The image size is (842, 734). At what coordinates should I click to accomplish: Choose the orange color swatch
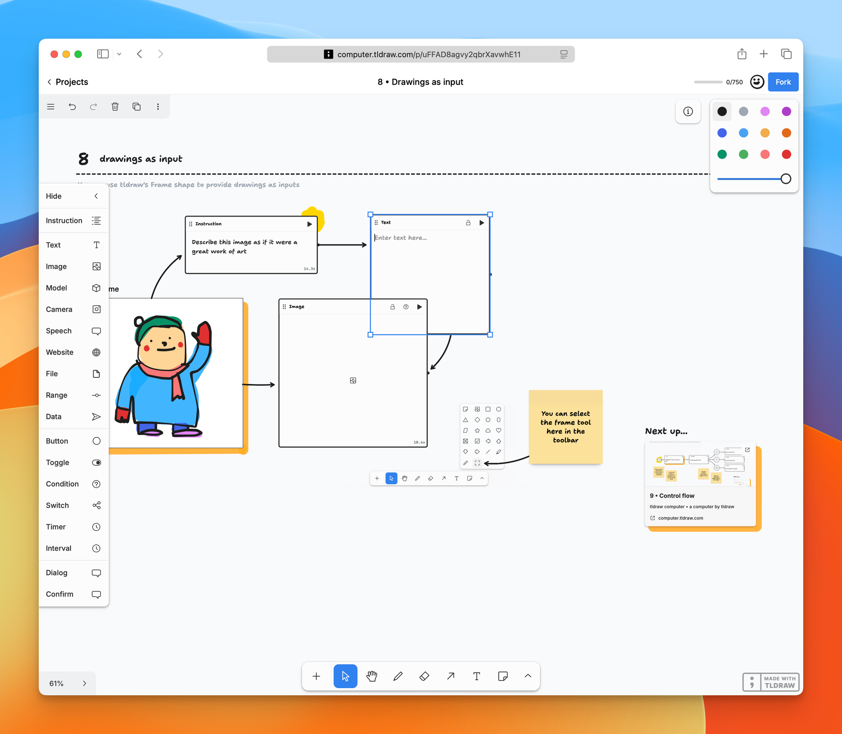[786, 133]
